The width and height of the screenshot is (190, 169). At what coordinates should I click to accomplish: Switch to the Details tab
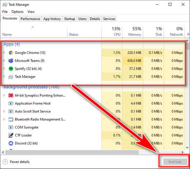coord(95,19)
